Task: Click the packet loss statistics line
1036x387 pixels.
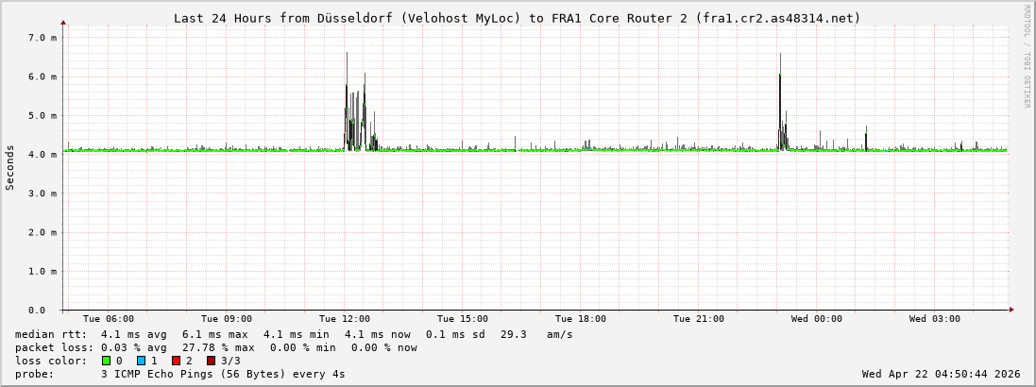Action: (x=216, y=347)
